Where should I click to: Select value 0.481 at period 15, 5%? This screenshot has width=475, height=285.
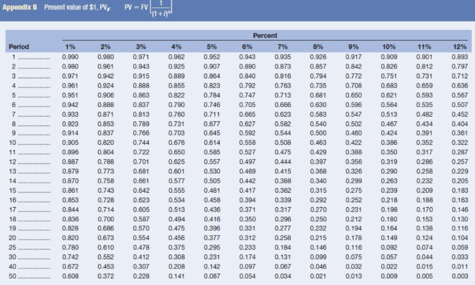click(x=212, y=190)
